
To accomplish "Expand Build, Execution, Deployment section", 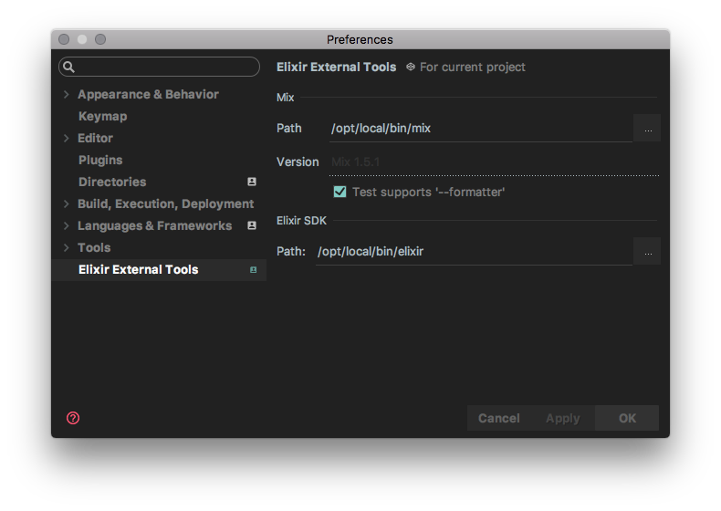I will tap(66, 203).
